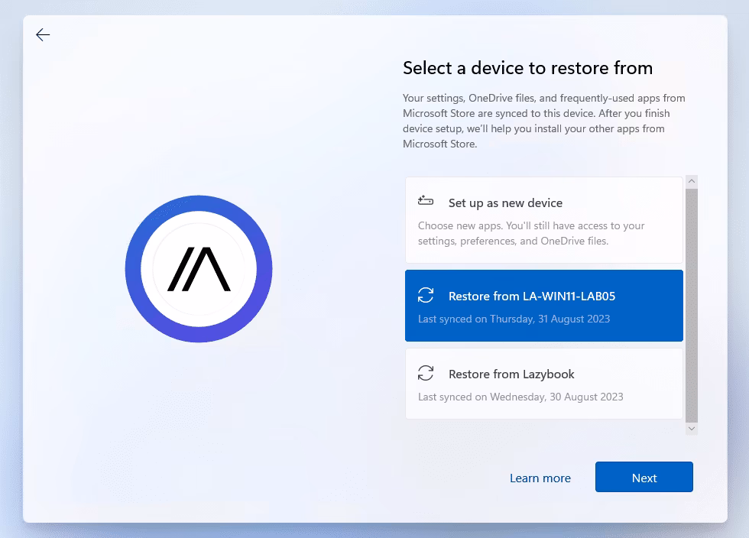
Task: Click the Set up as new device title
Action: pos(505,203)
